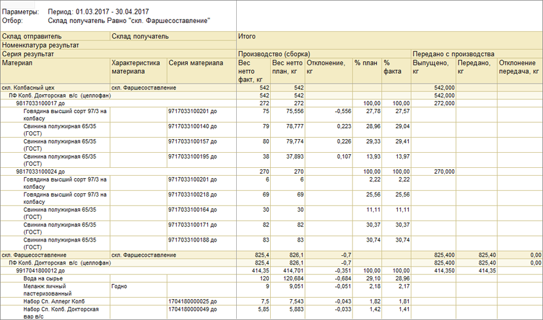Image resolution: width=543 pixels, height=320 pixels.
Task: Click the plan weight value 78,777
Action: point(294,127)
